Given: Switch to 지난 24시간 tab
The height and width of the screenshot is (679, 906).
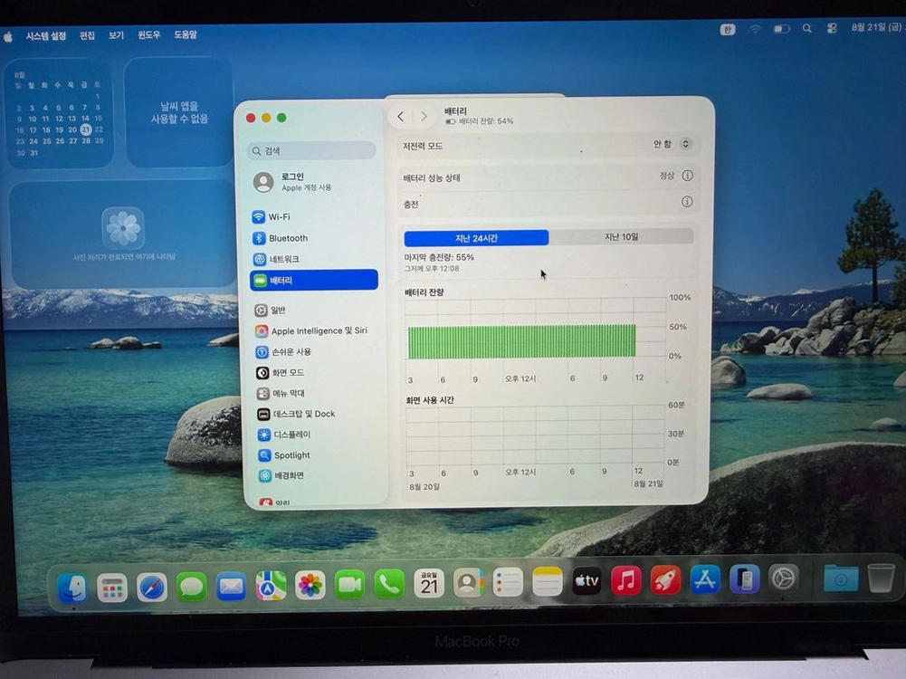Looking at the screenshot, I should pyautogui.click(x=476, y=238).
